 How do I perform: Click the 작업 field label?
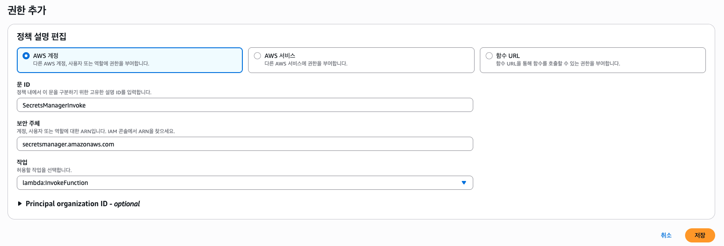(22, 162)
